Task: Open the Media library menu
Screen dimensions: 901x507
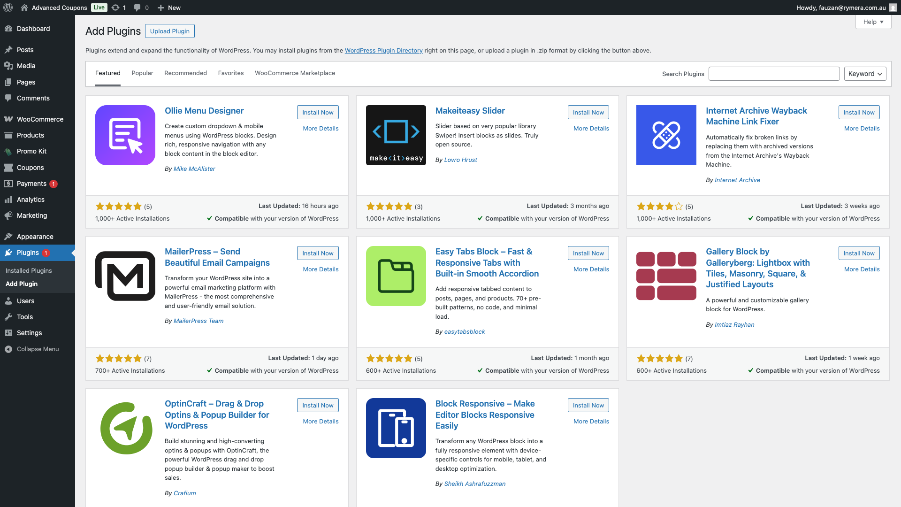Action: click(x=26, y=66)
